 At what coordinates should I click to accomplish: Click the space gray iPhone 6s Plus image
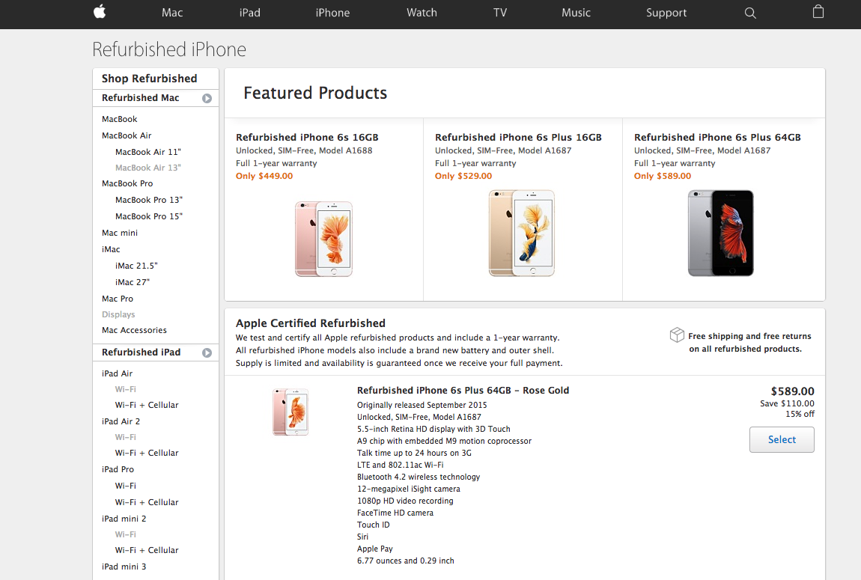721,233
